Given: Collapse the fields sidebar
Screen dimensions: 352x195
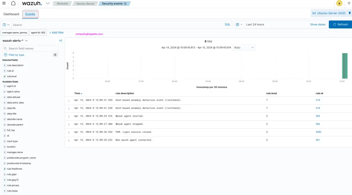Looking at the screenshot, I should click(x=60, y=40).
